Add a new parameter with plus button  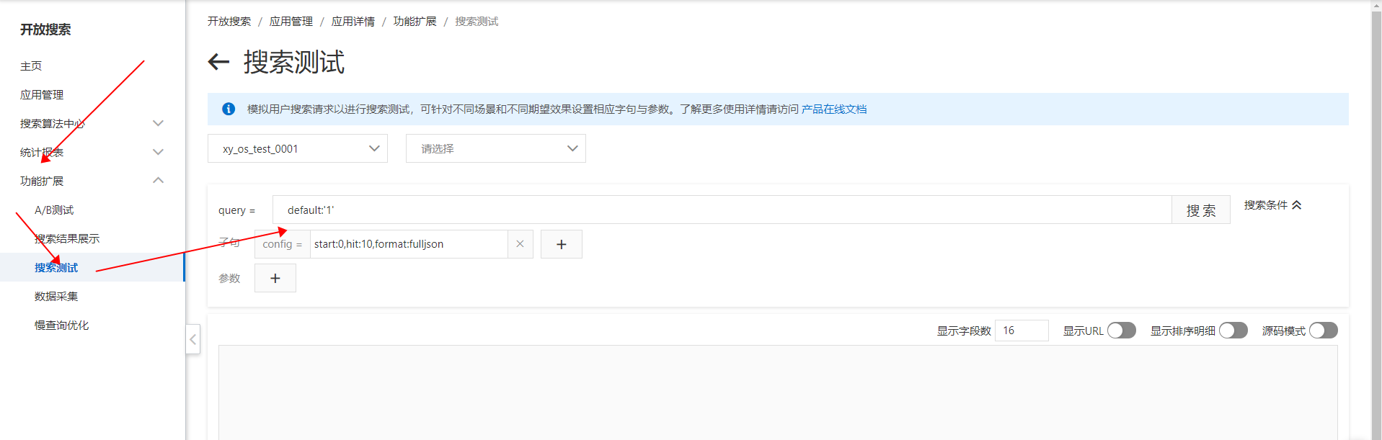click(x=275, y=278)
